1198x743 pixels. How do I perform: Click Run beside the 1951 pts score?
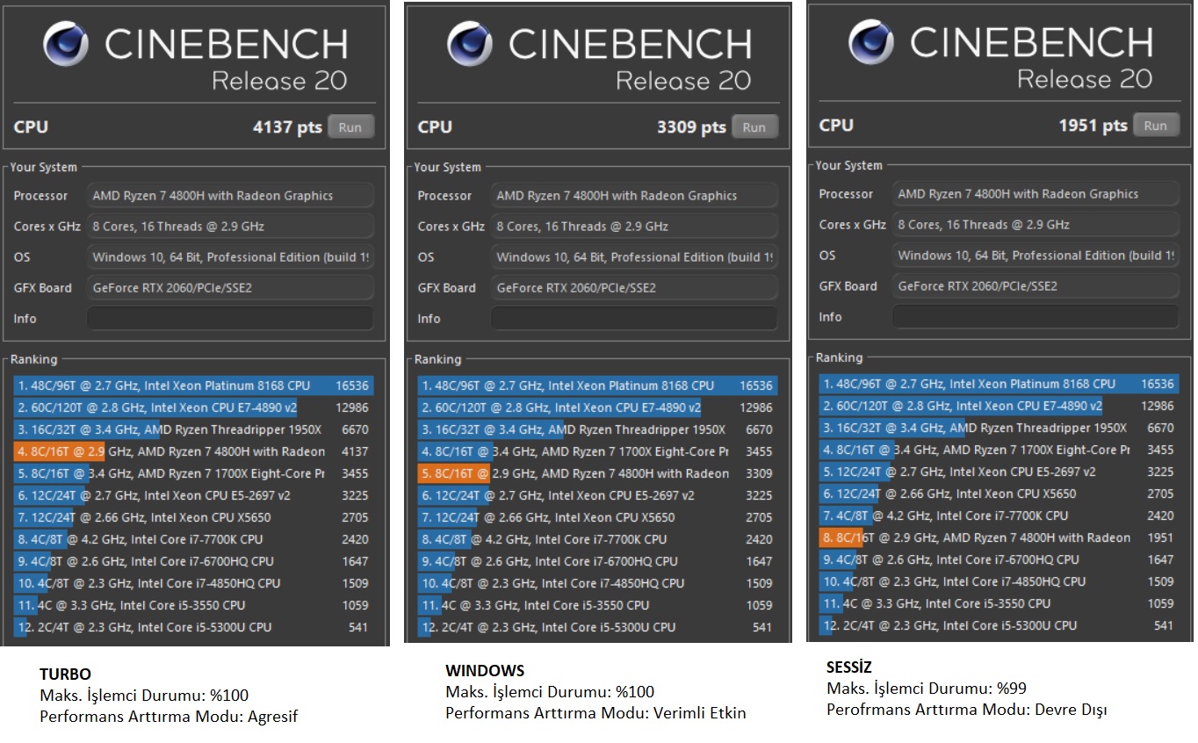pyautogui.click(x=1156, y=126)
